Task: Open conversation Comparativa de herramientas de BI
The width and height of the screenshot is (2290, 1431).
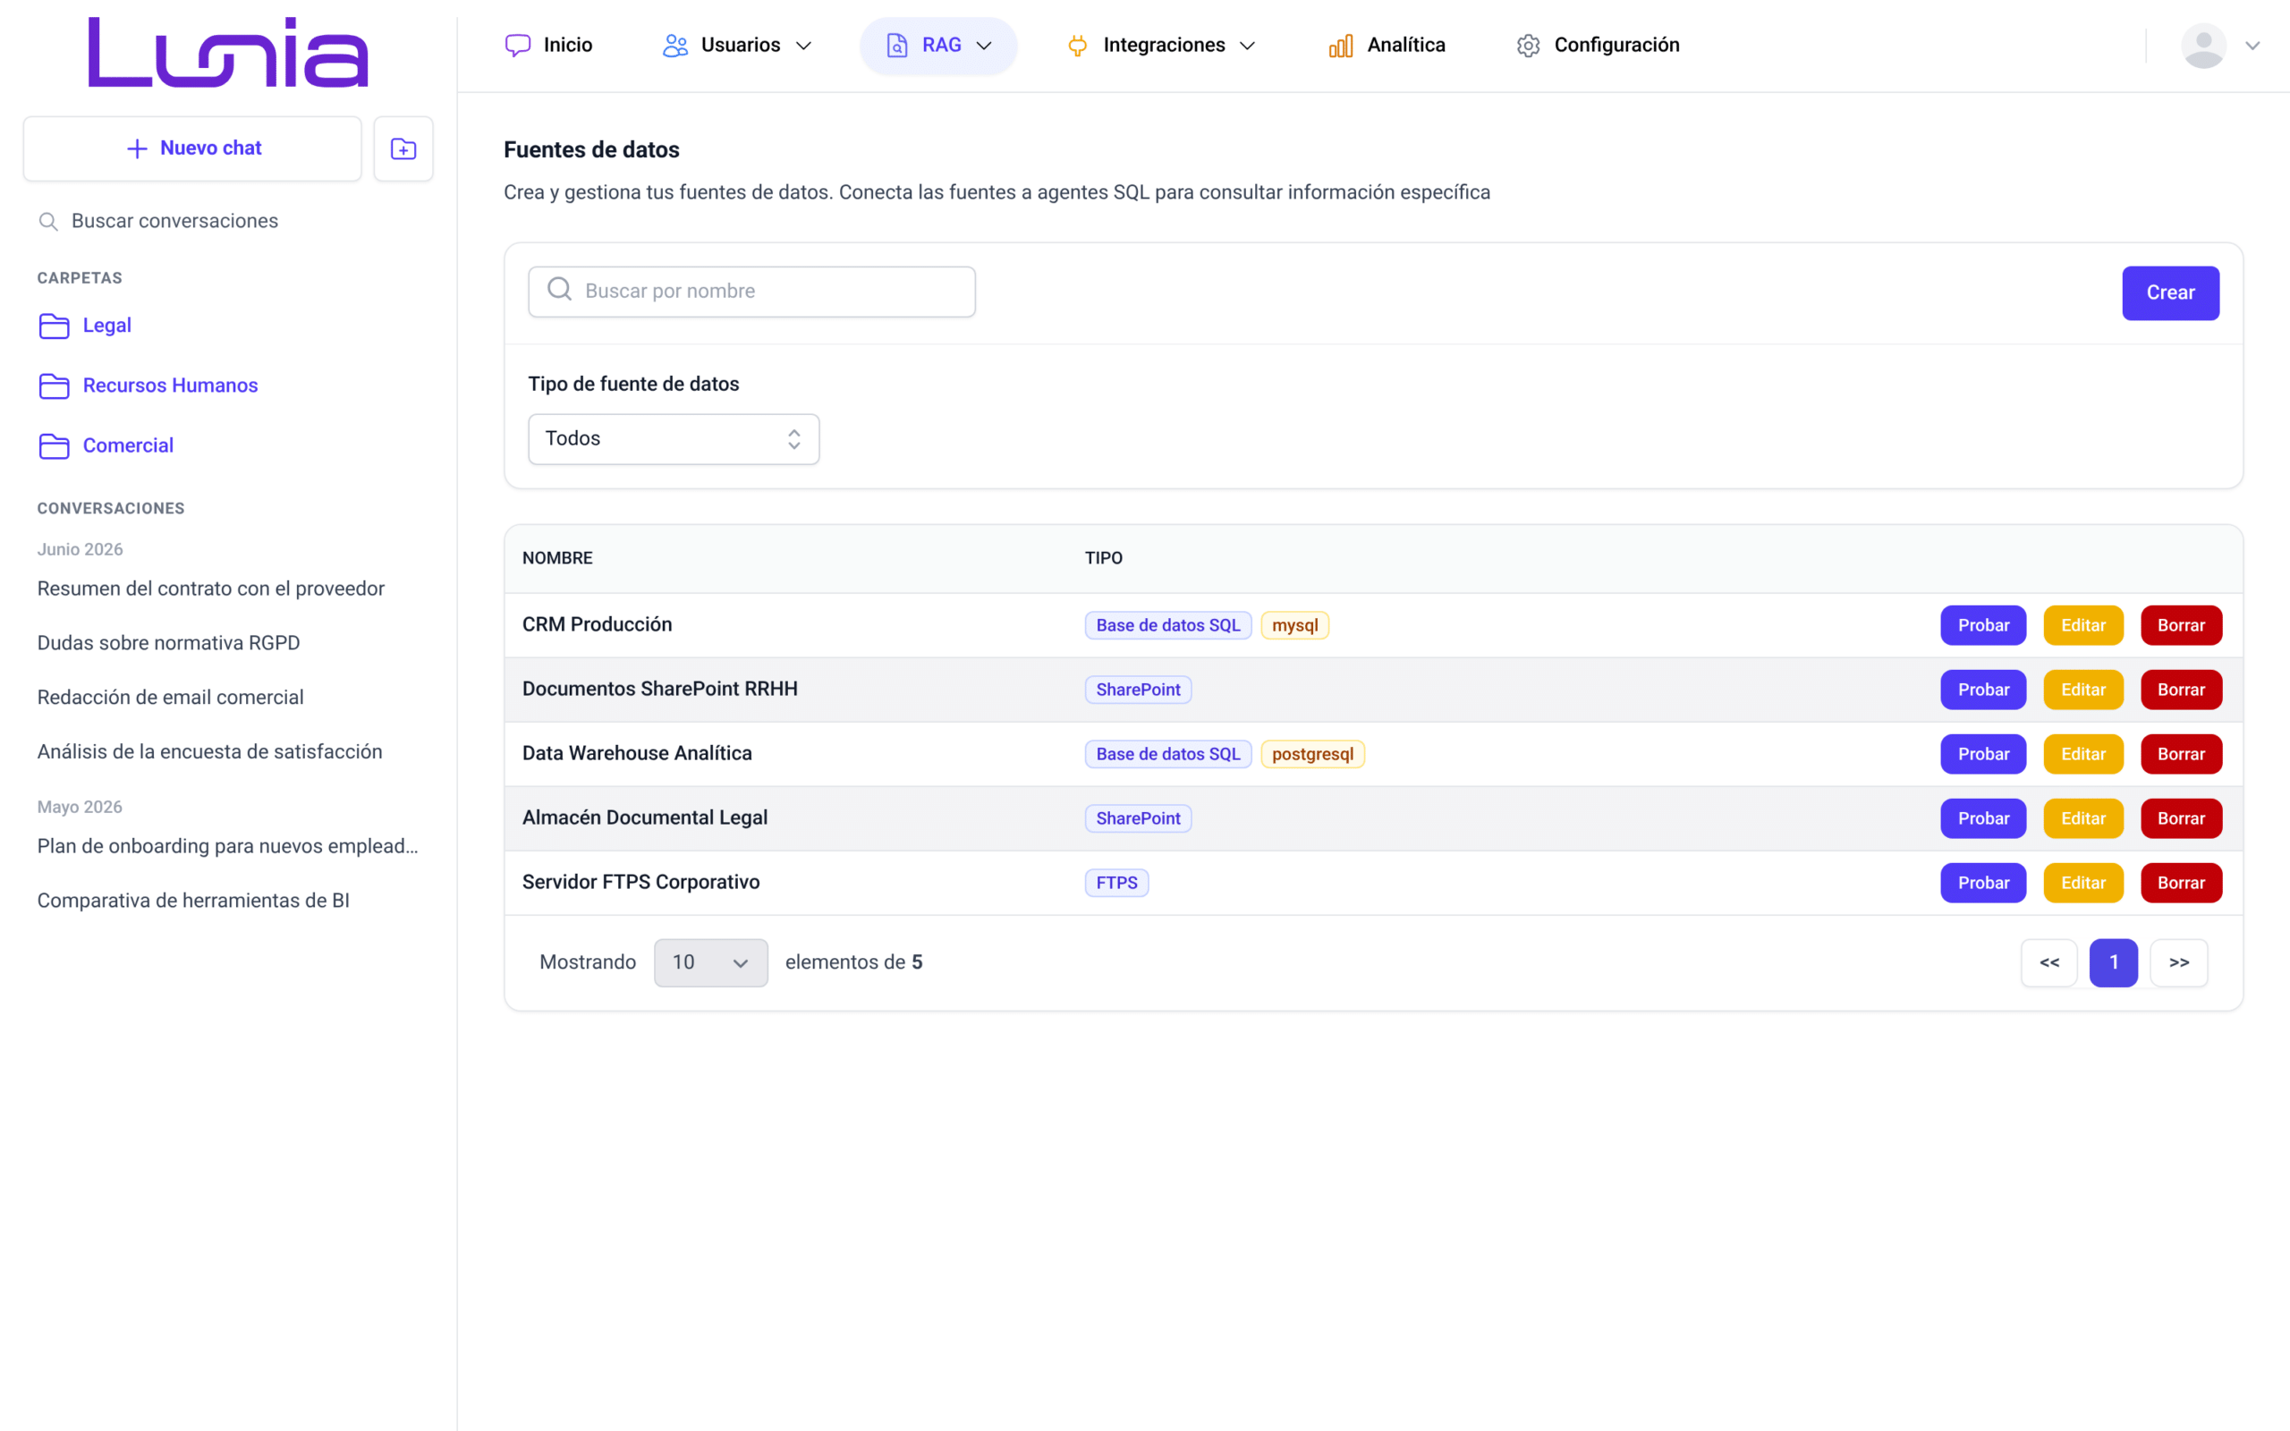Action: click(193, 901)
